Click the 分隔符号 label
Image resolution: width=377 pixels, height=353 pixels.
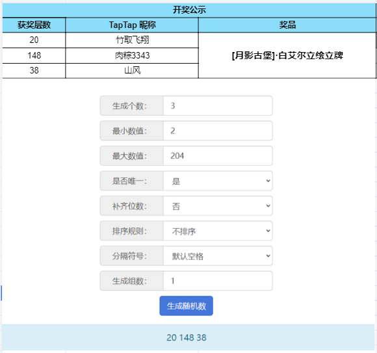[x=132, y=256]
